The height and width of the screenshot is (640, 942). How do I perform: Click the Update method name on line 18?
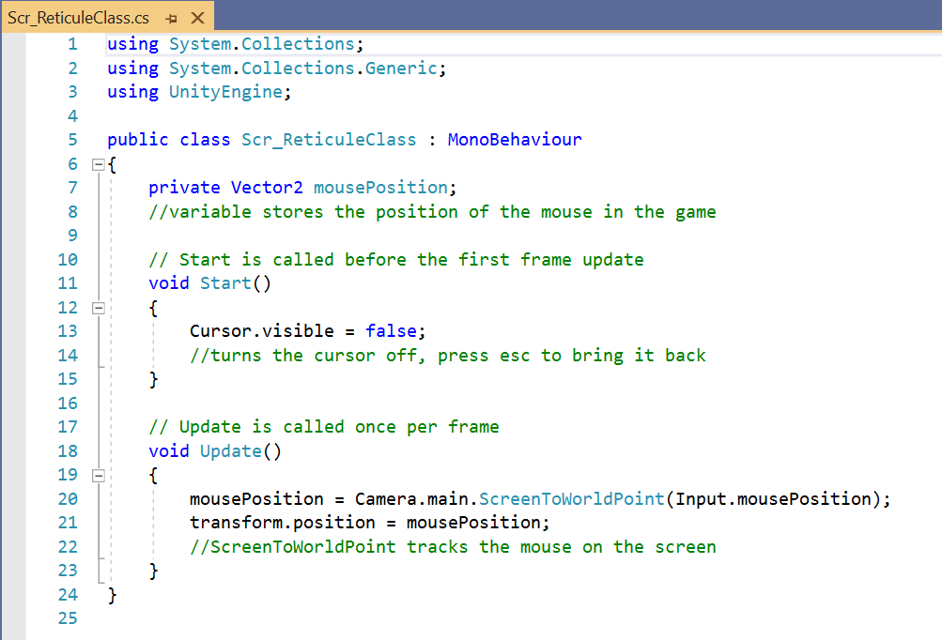[230, 451]
